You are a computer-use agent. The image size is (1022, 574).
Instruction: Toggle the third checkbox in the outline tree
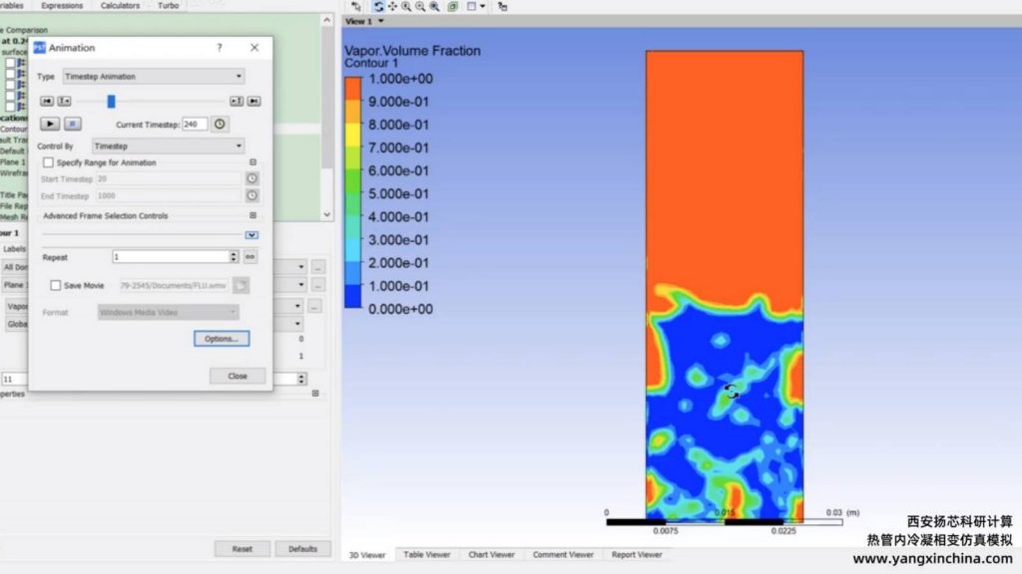10,85
